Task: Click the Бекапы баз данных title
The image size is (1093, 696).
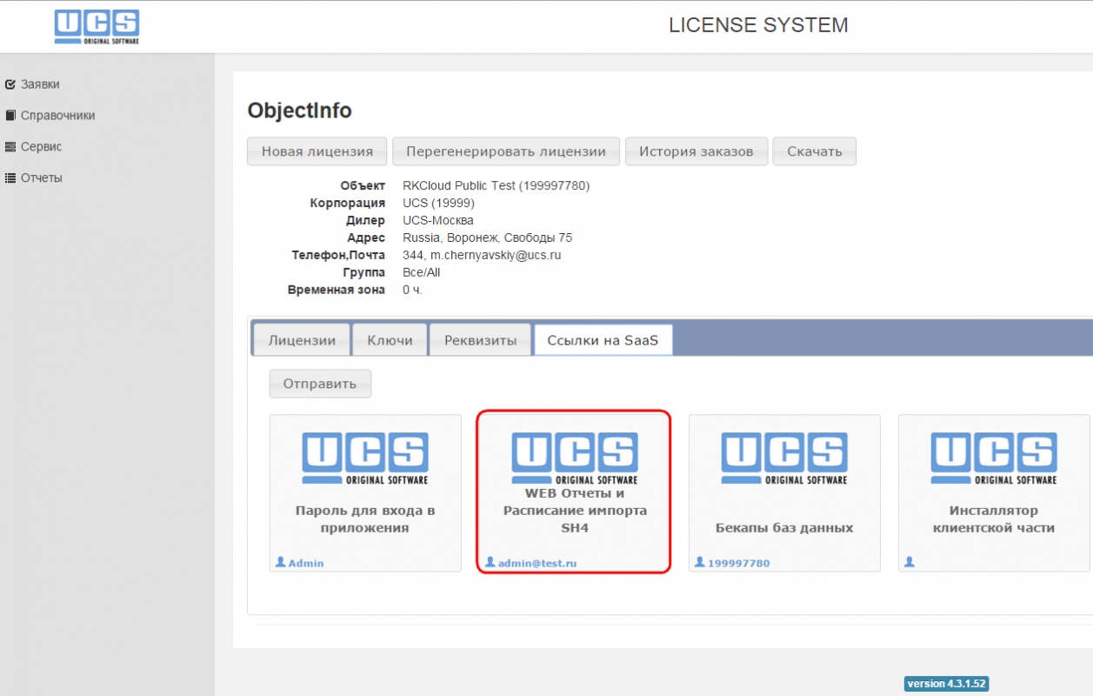Action: click(784, 527)
